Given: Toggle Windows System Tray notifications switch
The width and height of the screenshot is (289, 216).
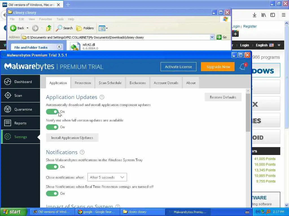Looking at the screenshot, I should point(52,167).
